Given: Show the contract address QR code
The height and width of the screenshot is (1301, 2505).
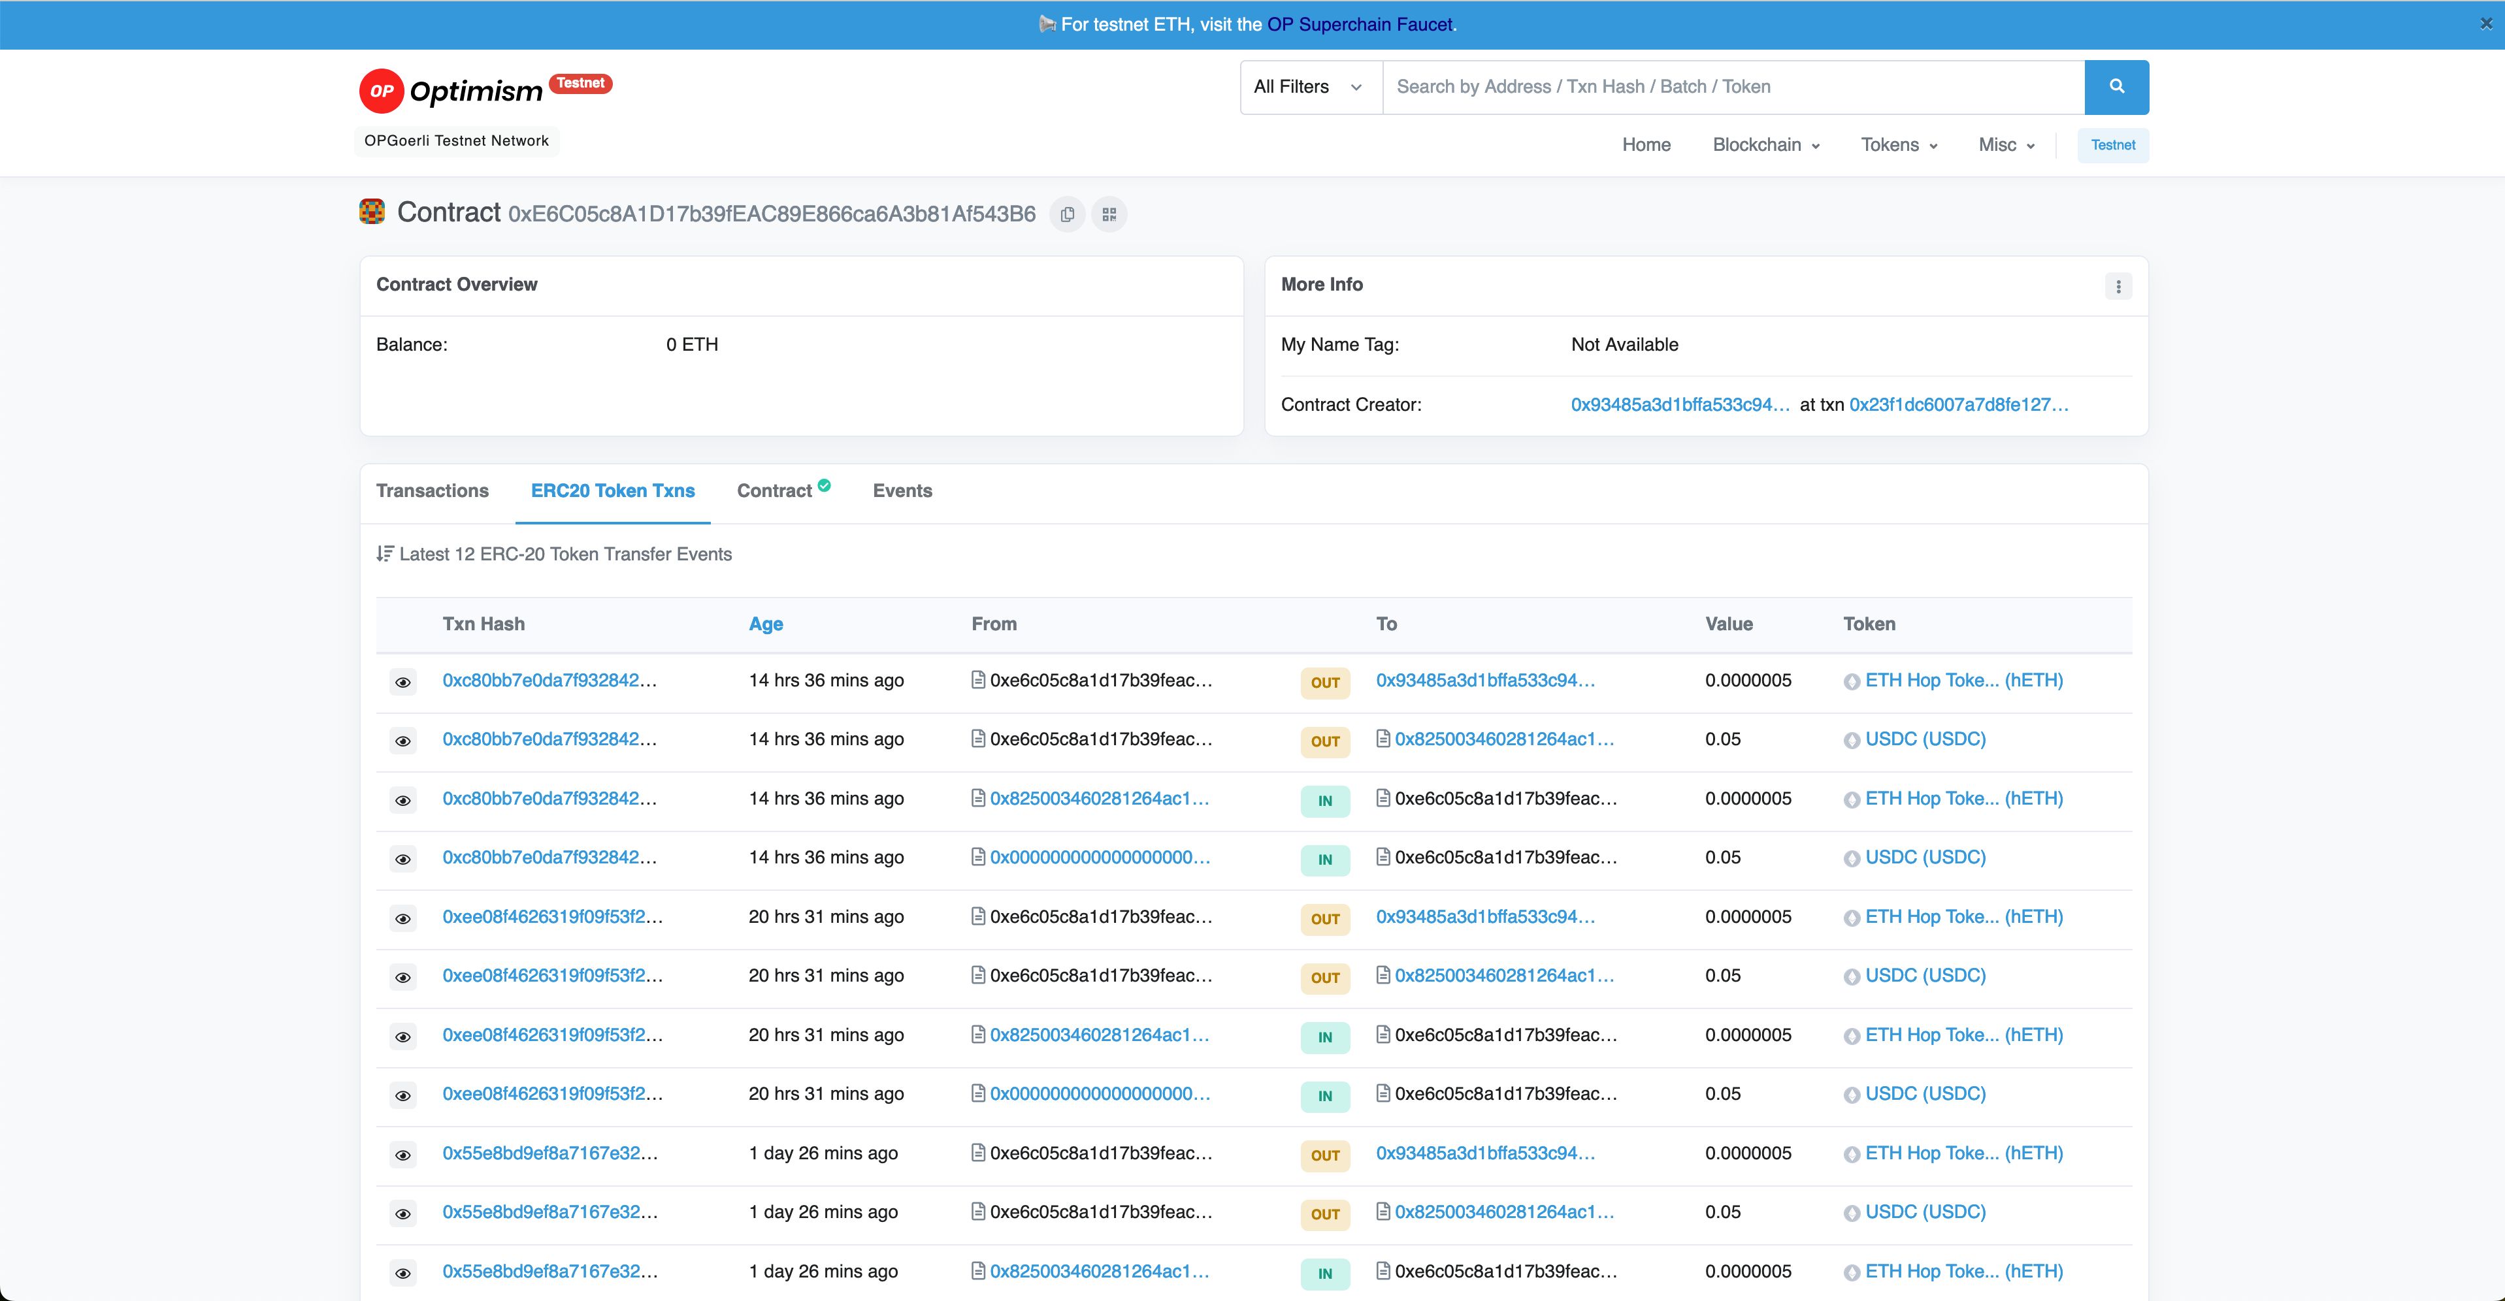Looking at the screenshot, I should click(1109, 215).
